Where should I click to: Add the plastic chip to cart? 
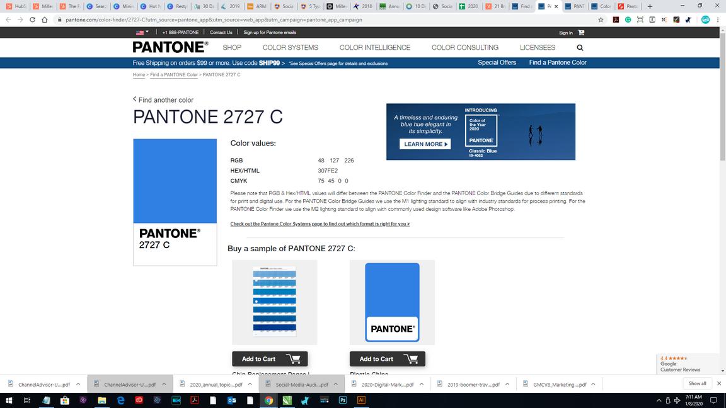tap(388, 359)
